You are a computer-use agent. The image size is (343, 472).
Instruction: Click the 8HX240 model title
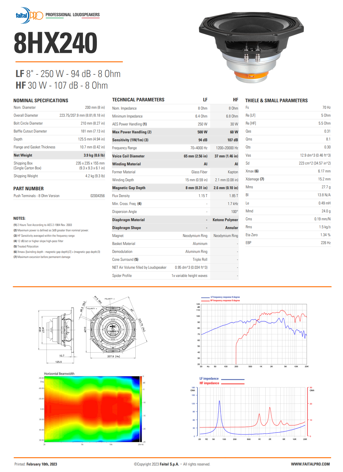(56, 43)
